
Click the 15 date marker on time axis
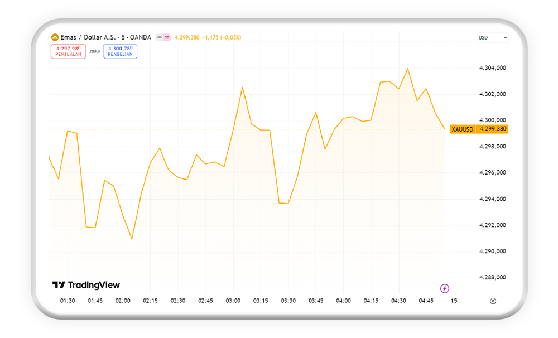(x=454, y=301)
